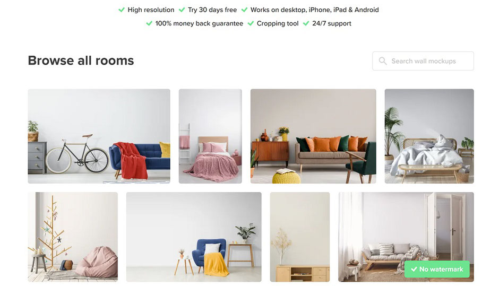Click the checkmark beside 24/7 support
Image resolution: width=499 pixels, height=286 pixels.
(x=306, y=23)
